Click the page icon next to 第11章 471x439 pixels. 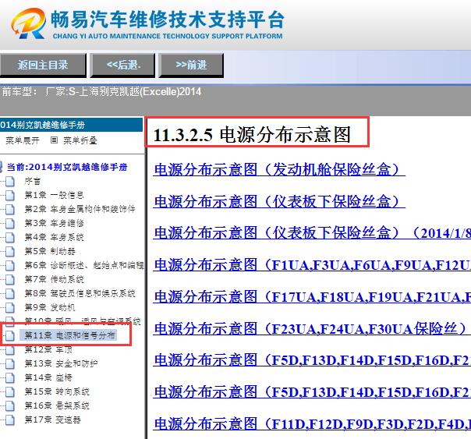10,335
